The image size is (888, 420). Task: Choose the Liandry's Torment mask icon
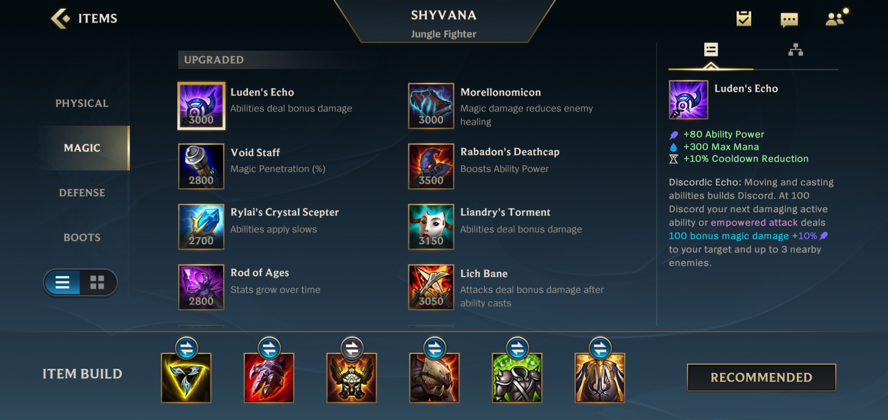pyautogui.click(x=431, y=227)
